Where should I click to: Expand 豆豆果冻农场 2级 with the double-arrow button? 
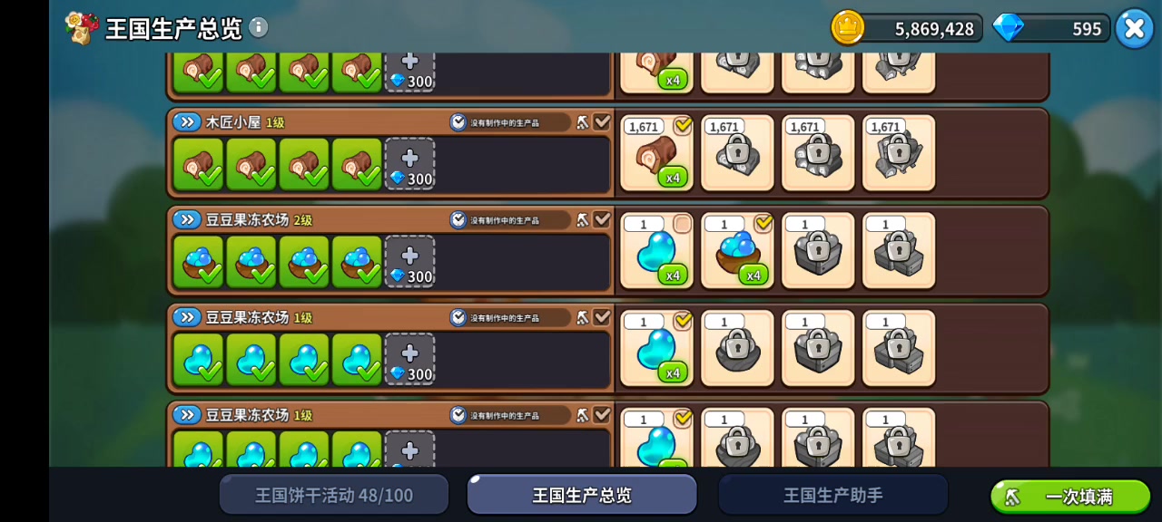(x=187, y=219)
